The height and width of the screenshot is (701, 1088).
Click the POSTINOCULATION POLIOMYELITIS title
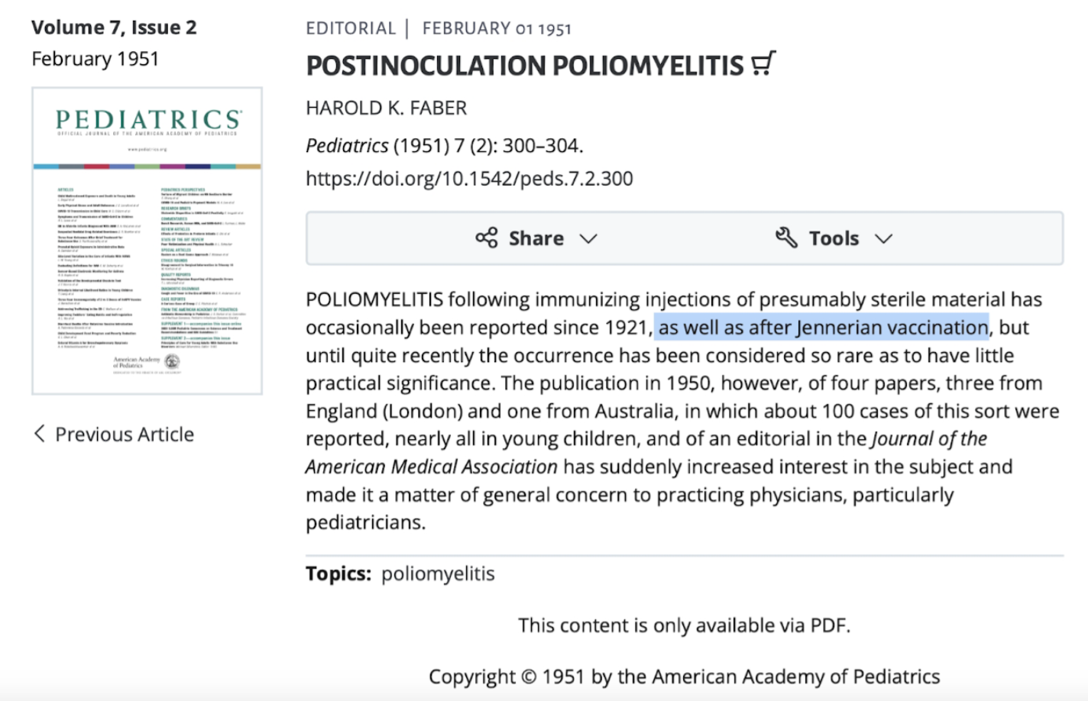click(524, 66)
